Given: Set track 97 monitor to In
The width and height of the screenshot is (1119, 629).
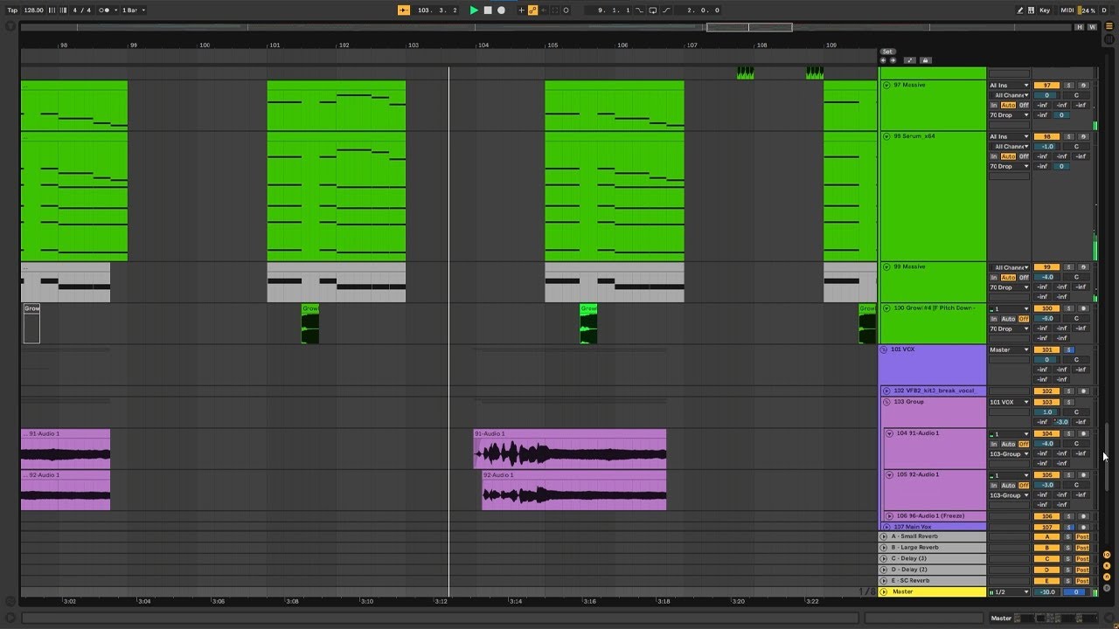Looking at the screenshot, I should (994, 105).
